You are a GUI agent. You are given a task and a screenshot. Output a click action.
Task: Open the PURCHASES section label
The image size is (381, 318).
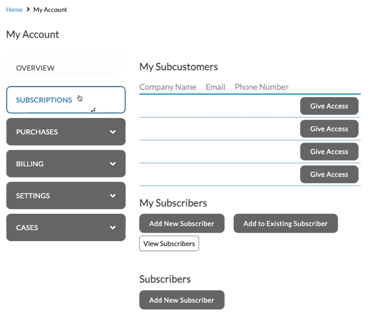(x=37, y=132)
